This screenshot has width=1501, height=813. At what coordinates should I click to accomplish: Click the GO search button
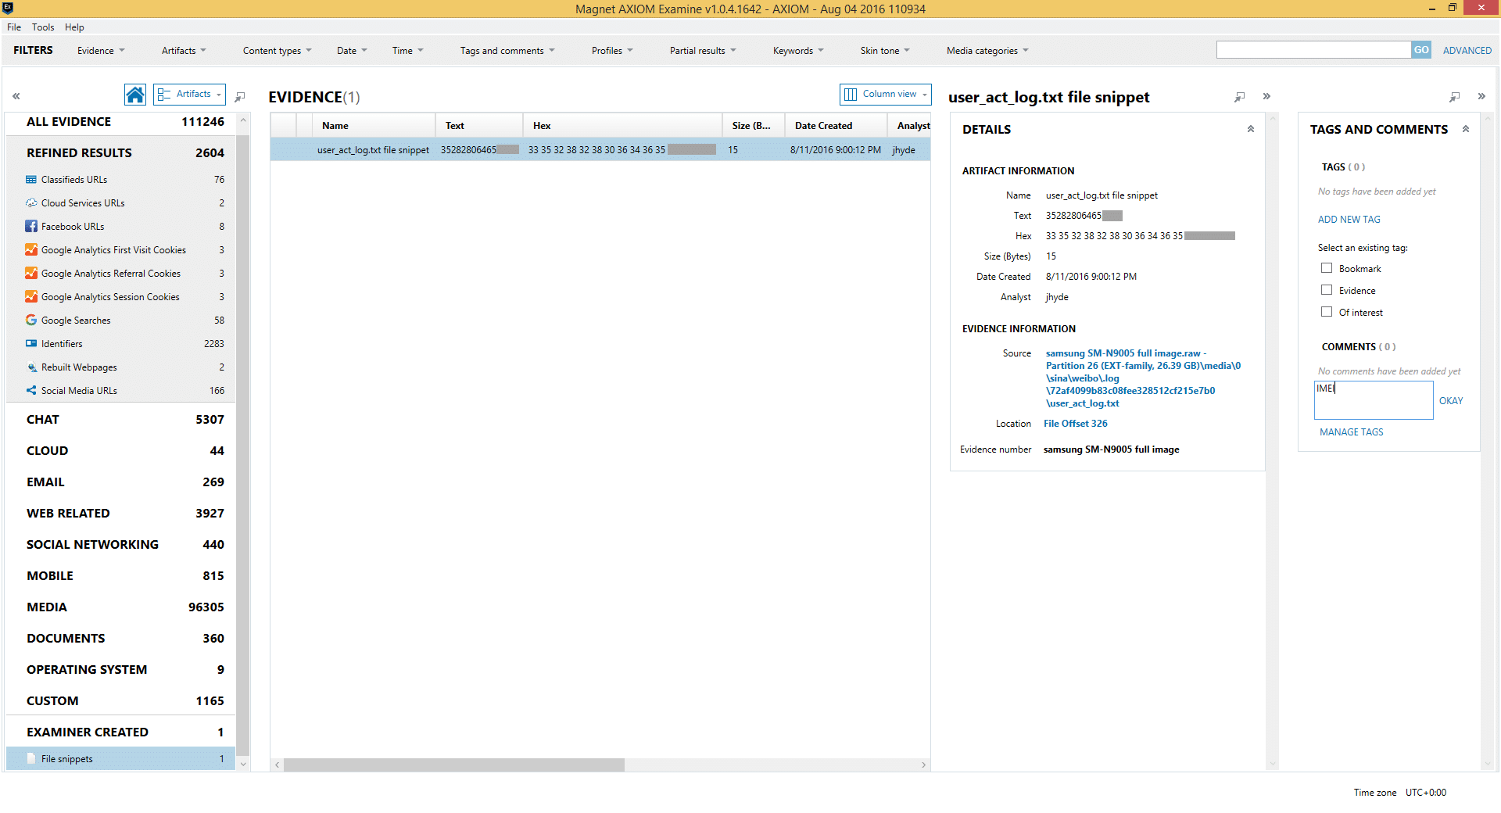coord(1421,50)
